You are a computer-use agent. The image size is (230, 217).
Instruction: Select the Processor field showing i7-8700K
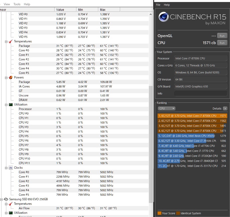tap(201, 58)
